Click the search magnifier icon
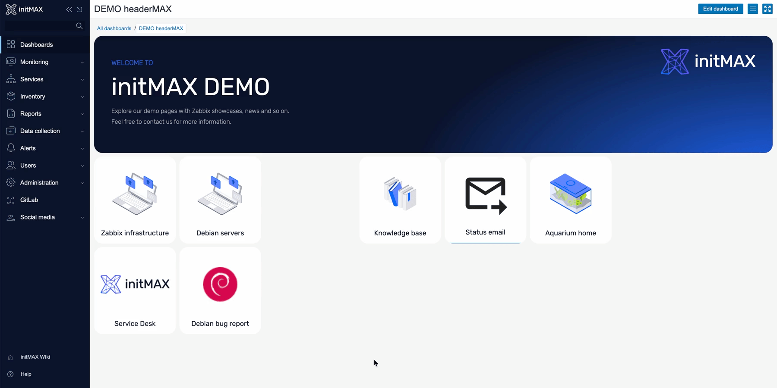The image size is (777, 388). (79, 26)
